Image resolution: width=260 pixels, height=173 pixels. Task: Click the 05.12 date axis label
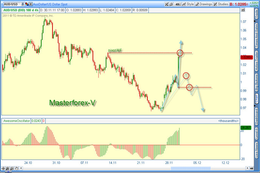197,163
